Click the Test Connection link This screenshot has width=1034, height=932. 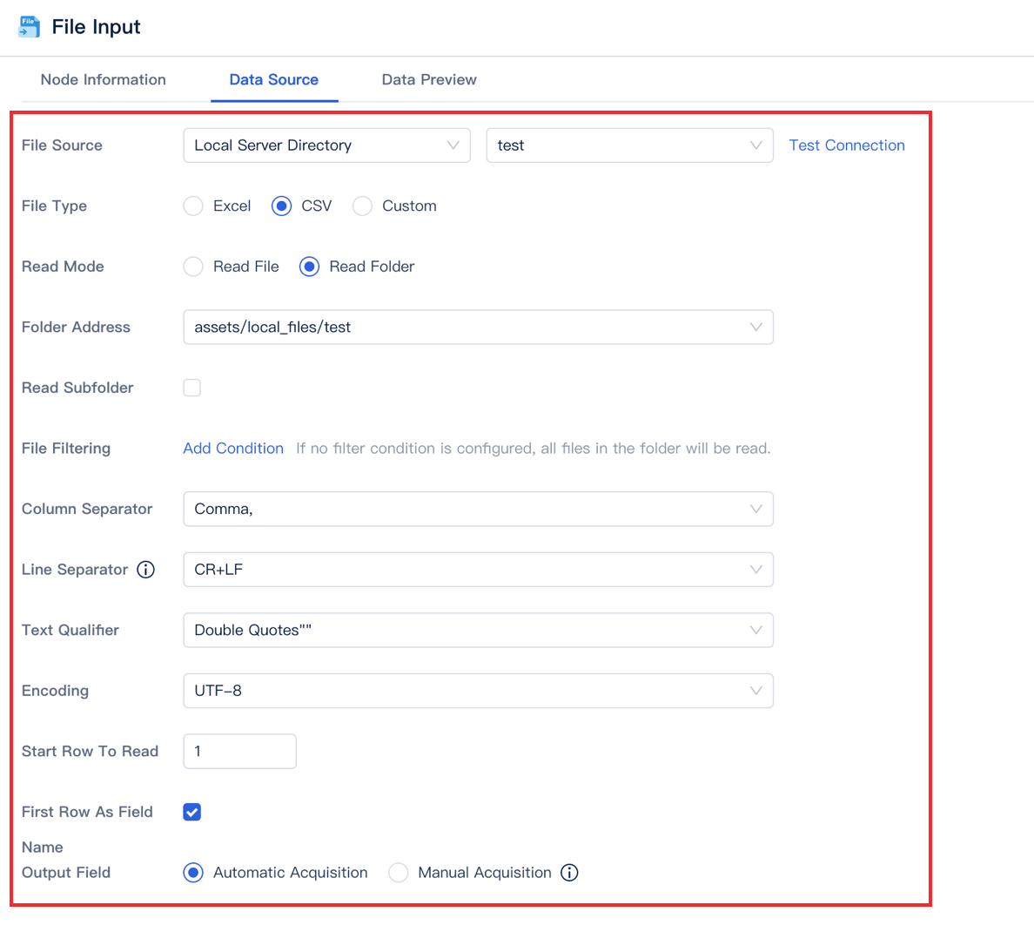846,145
